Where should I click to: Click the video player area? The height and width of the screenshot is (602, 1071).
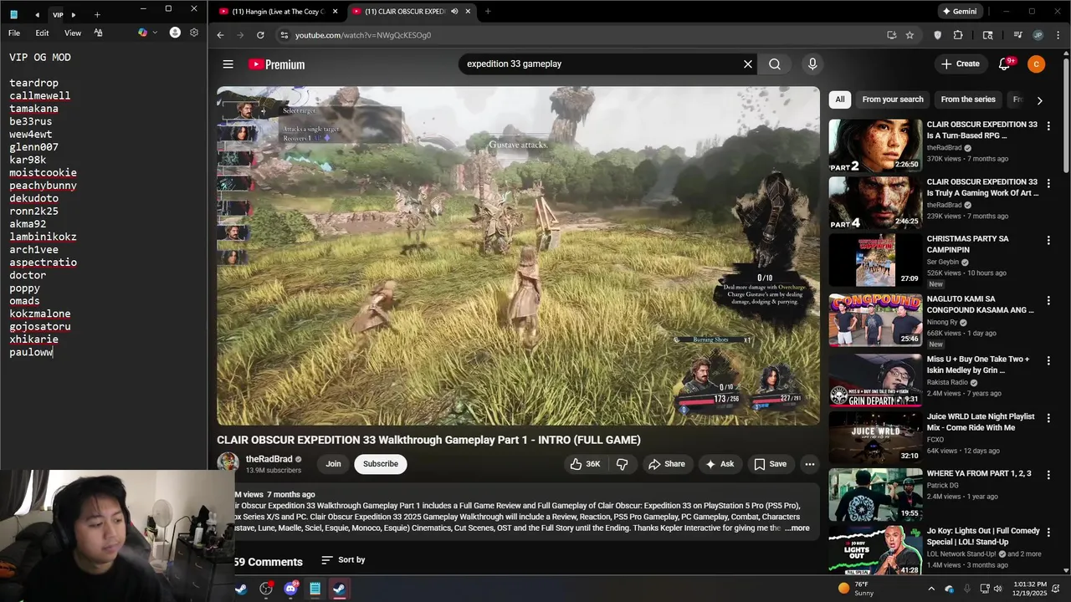pyautogui.click(x=518, y=256)
